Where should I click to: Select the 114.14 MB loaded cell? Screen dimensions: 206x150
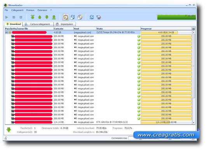(59, 122)
